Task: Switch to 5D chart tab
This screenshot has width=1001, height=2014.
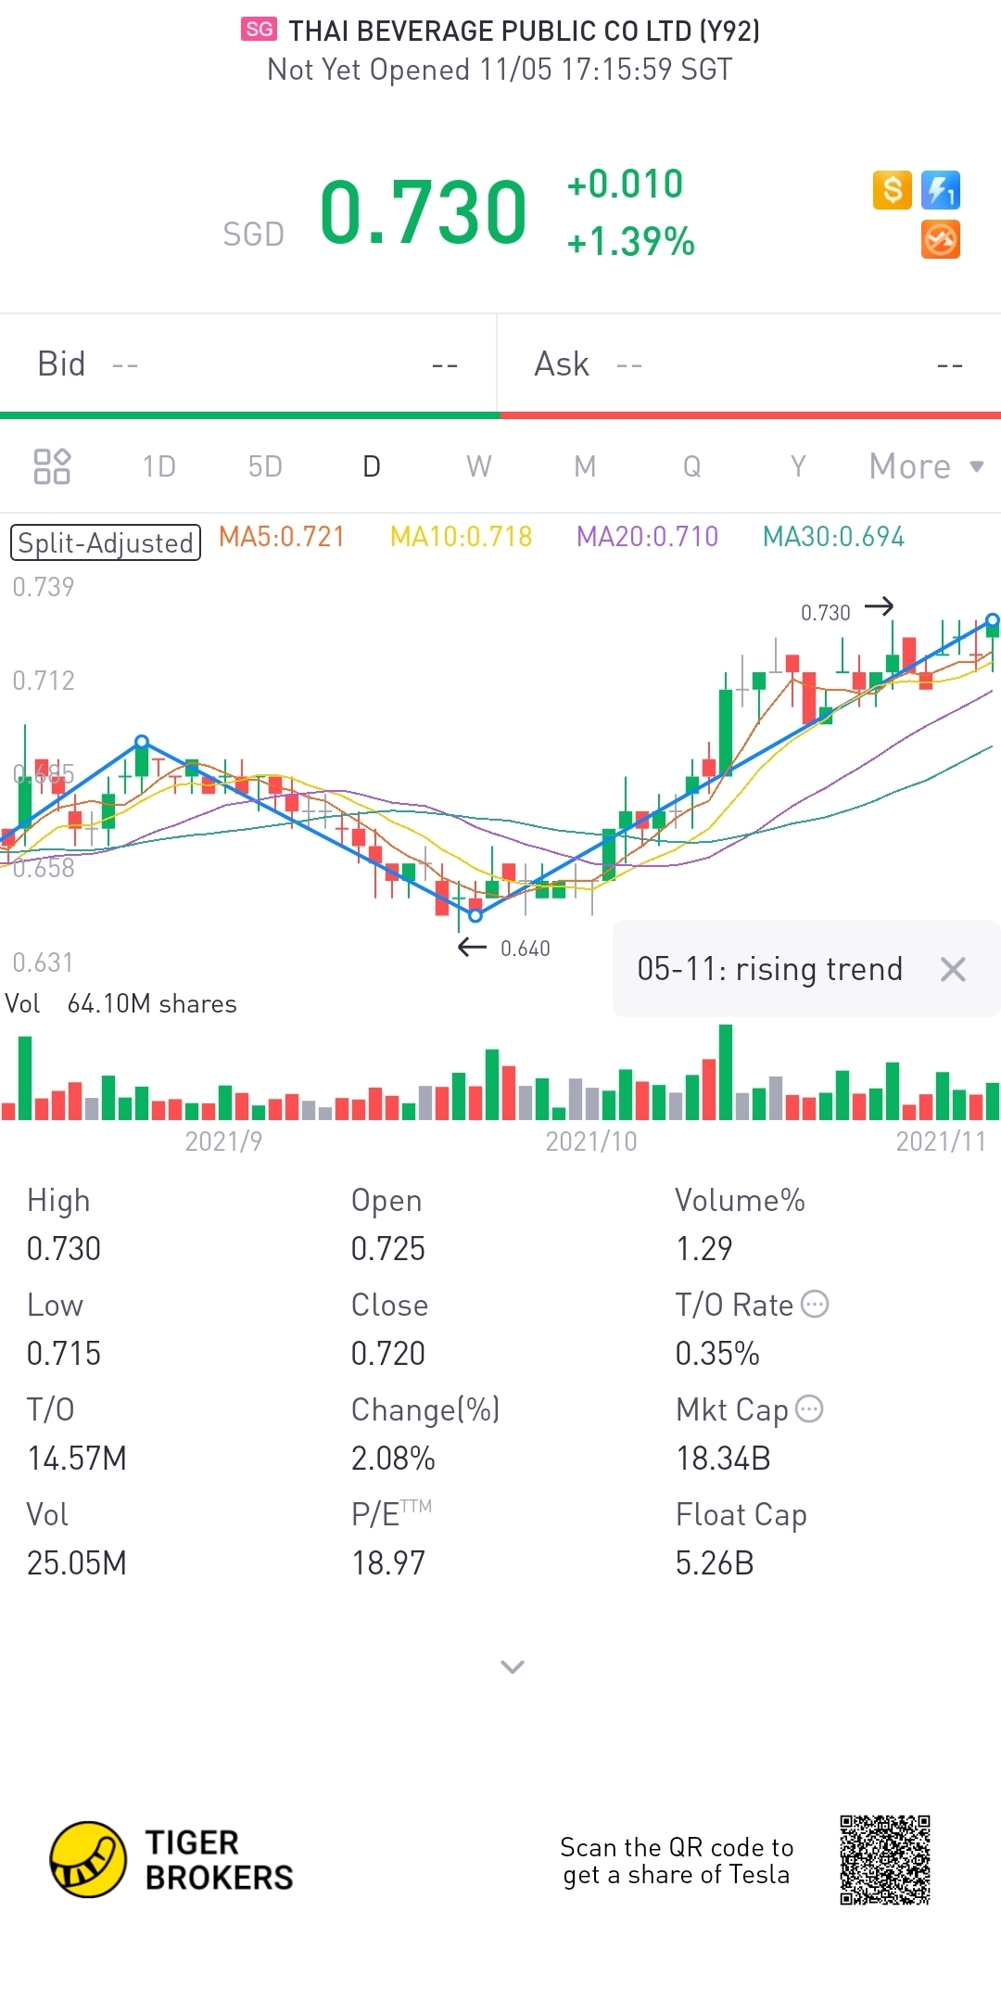Action: coord(265,466)
